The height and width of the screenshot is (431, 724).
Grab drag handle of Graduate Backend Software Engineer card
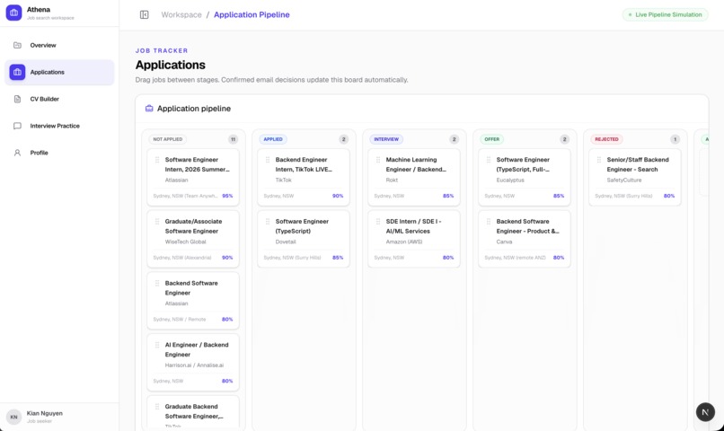click(157, 407)
